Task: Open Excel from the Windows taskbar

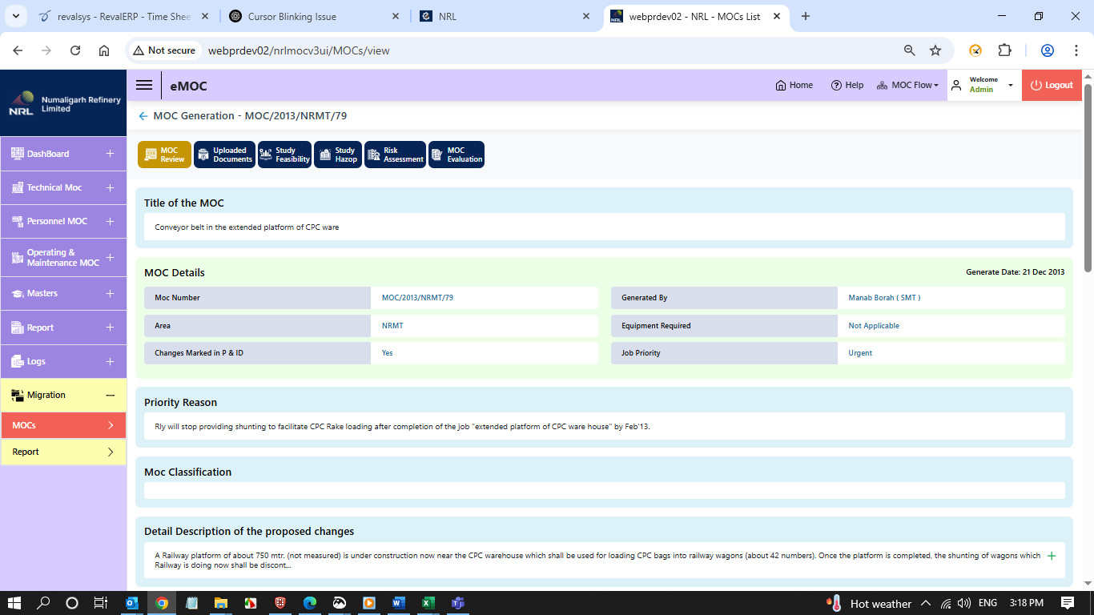Action: pyautogui.click(x=428, y=603)
